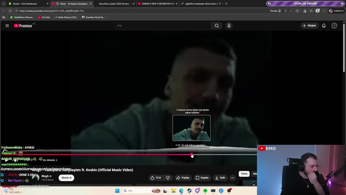Open Gelen Kutusu Gmail bookmark
346x195 pixels.
click(x=66, y=17)
